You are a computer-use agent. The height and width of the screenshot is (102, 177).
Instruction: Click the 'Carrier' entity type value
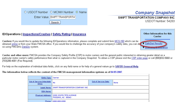coord(56,78)
